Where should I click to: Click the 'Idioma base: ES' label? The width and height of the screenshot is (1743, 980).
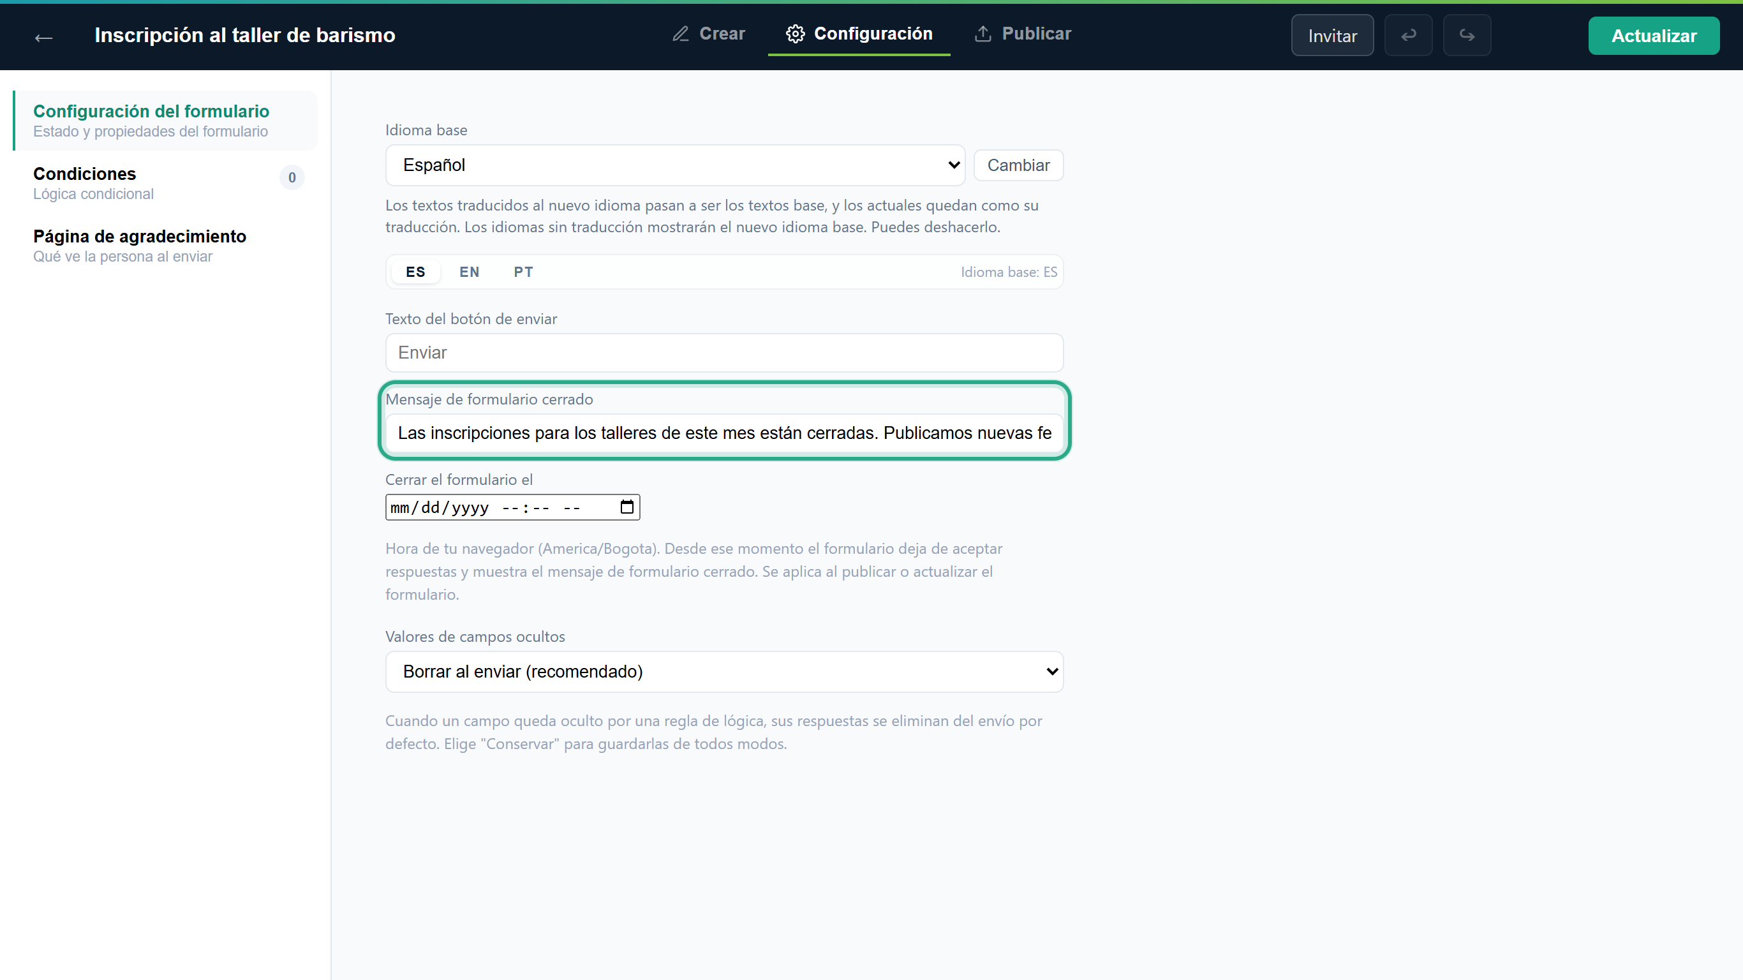(1008, 272)
